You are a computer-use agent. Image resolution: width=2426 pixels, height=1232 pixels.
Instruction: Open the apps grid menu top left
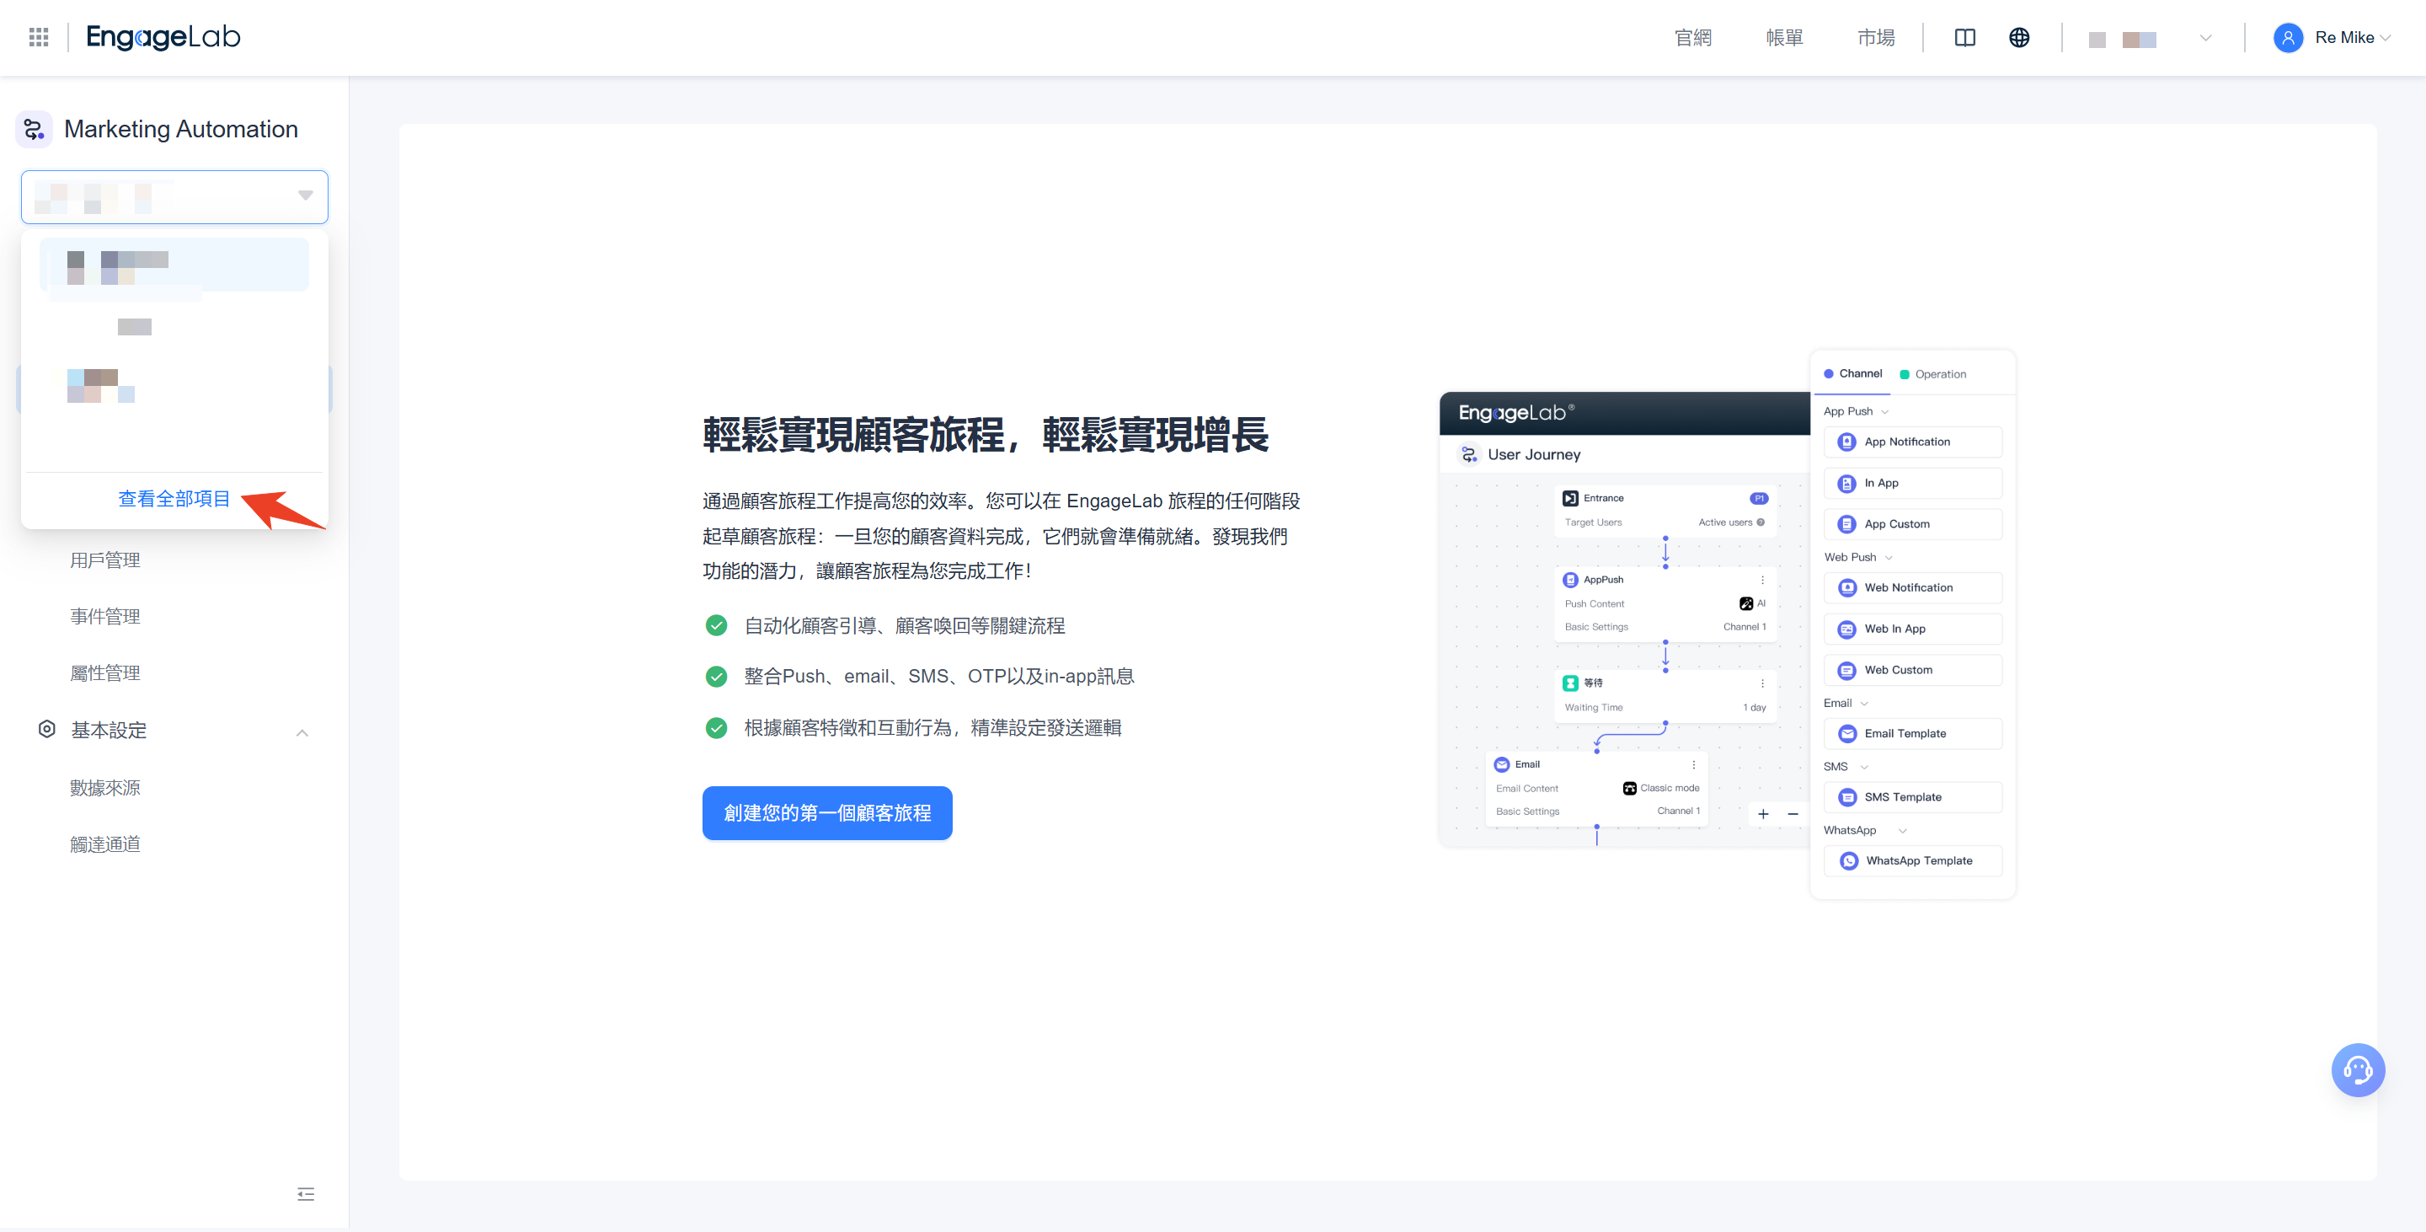39,37
